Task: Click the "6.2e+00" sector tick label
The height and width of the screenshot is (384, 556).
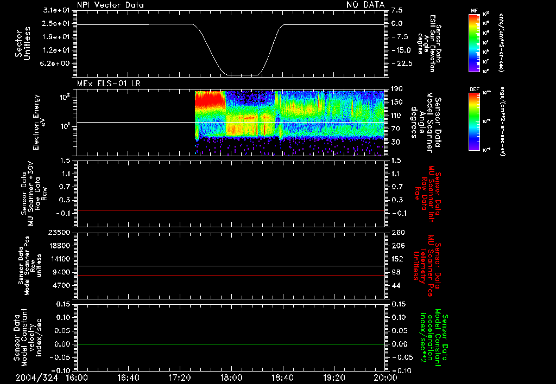Action: (56, 64)
